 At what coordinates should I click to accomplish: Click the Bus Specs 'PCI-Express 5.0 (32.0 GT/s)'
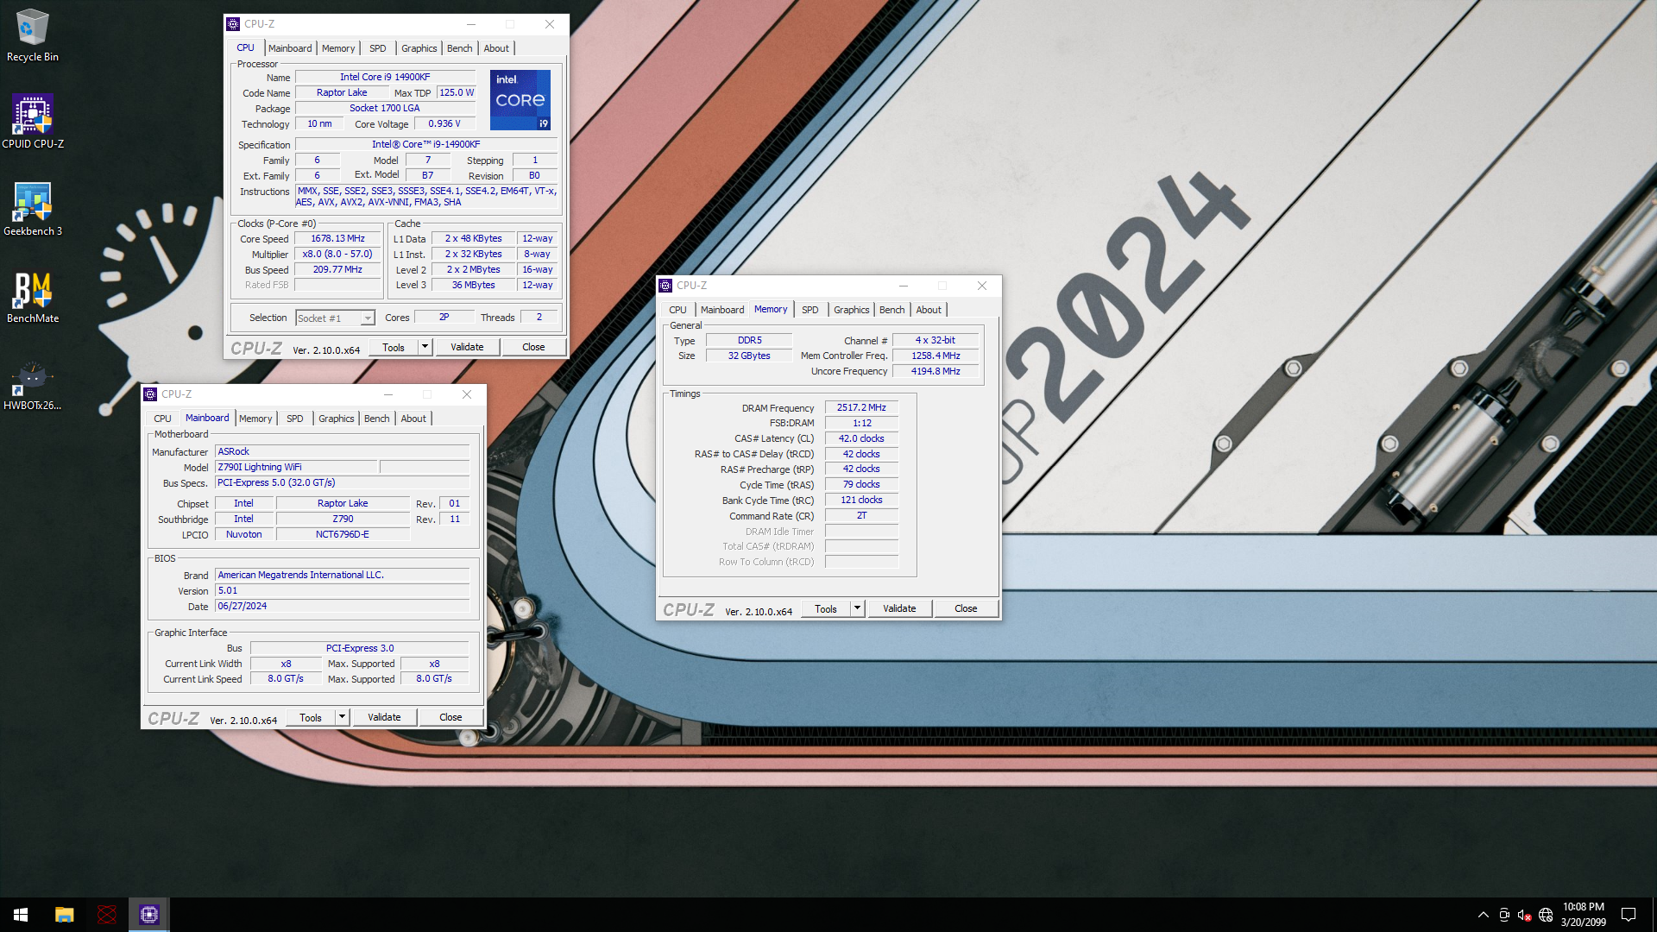[342, 482]
